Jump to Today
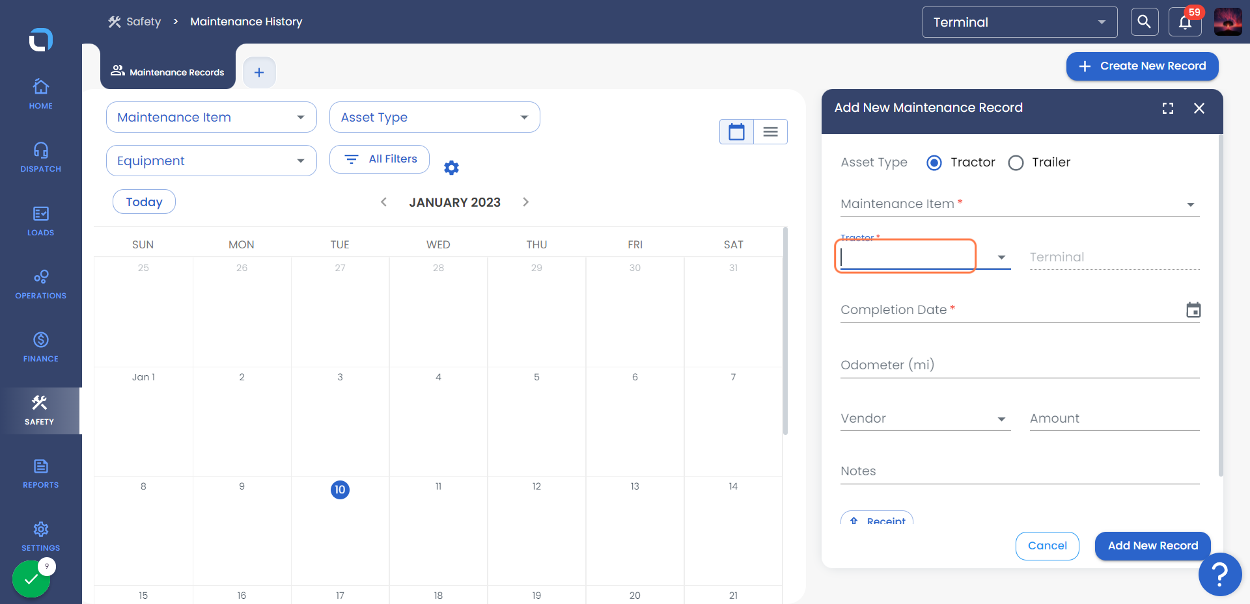1250x604 pixels. pyautogui.click(x=144, y=202)
